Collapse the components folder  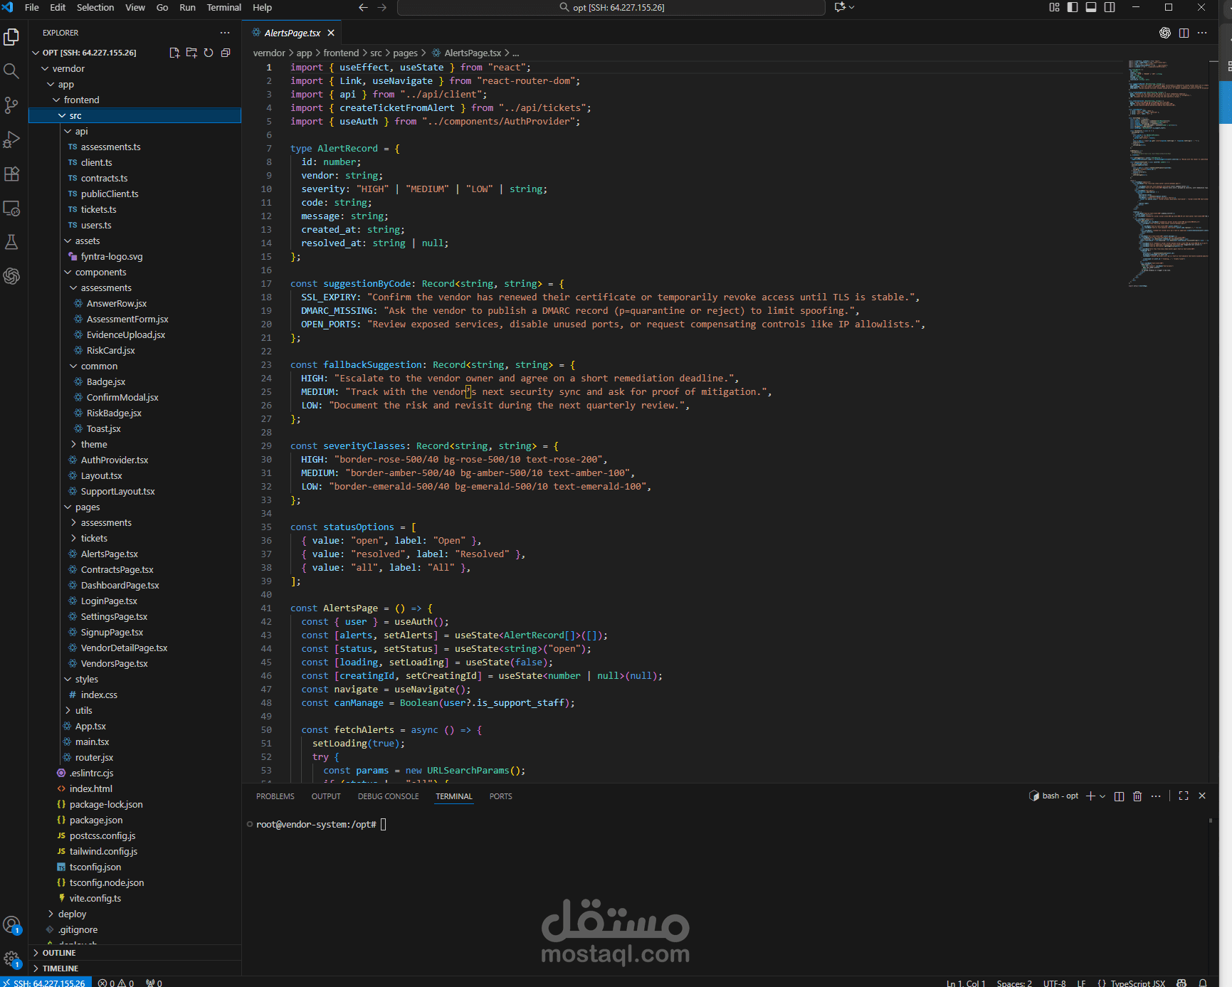pos(68,272)
